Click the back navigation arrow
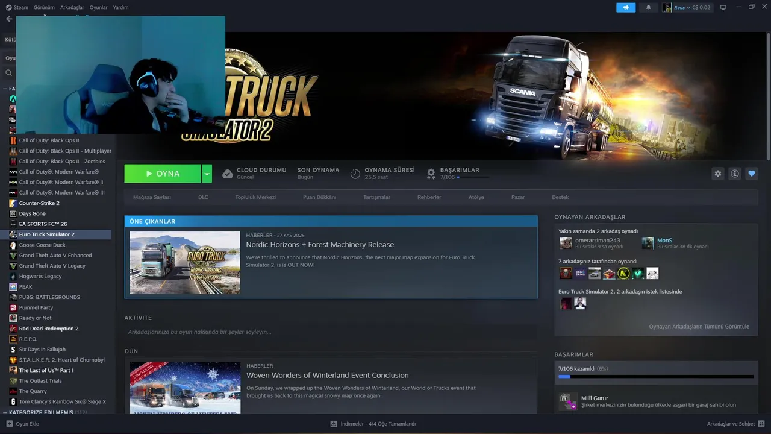771x434 pixels. coord(8,19)
